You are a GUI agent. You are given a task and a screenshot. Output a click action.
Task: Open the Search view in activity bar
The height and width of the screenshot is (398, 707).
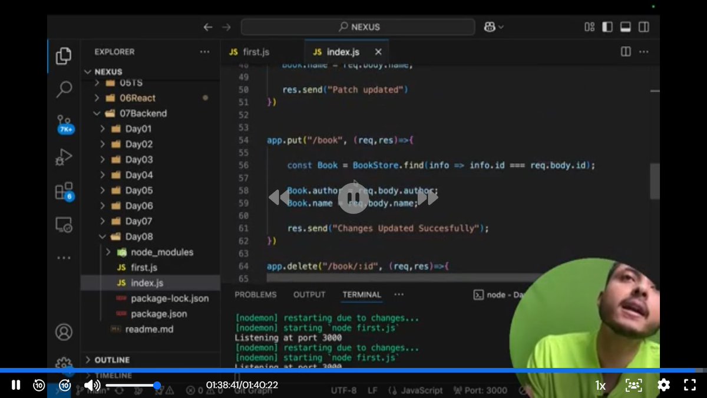[64, 90]
